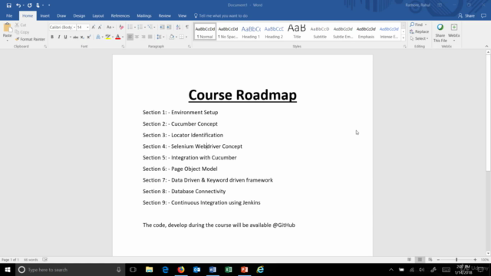Switch to the Design tab
Viewport: 491px width, 276px height.
pos(79,15)
